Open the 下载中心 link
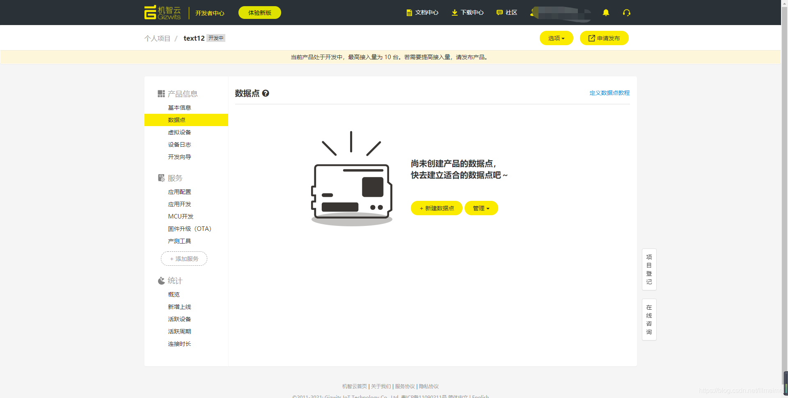 coord(472,13)
